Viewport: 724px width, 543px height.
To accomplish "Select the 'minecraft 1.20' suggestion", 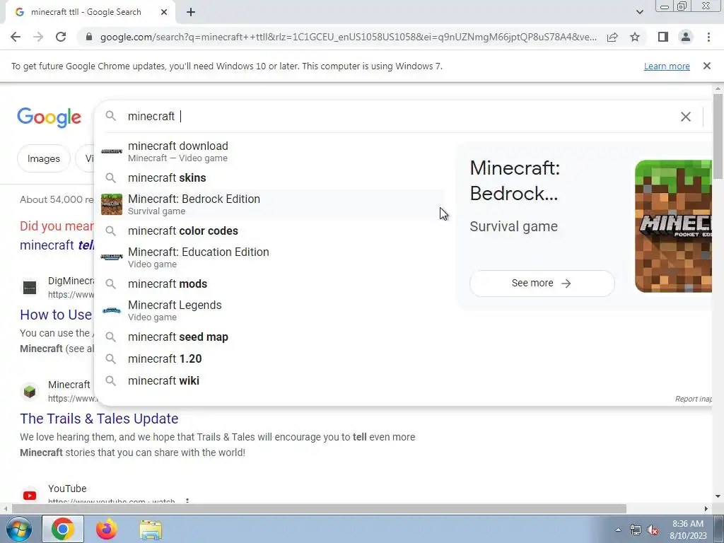I will click(270, 358).
